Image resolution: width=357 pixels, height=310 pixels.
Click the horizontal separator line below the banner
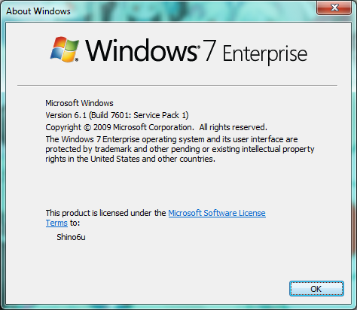click(x=177, y=85)
